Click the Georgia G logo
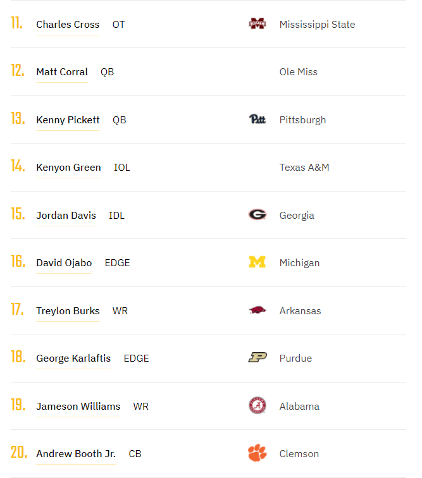This screenshot has height=478, width=422. (258, 215)
